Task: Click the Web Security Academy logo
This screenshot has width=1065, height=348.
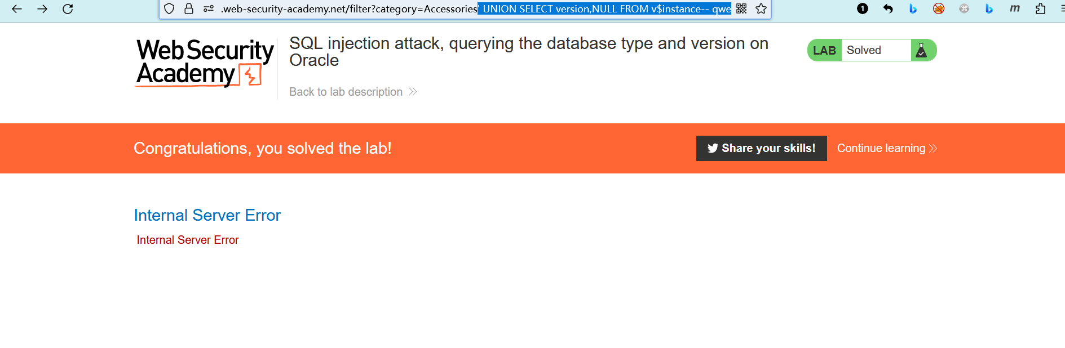Action: [x=205, y=63]
